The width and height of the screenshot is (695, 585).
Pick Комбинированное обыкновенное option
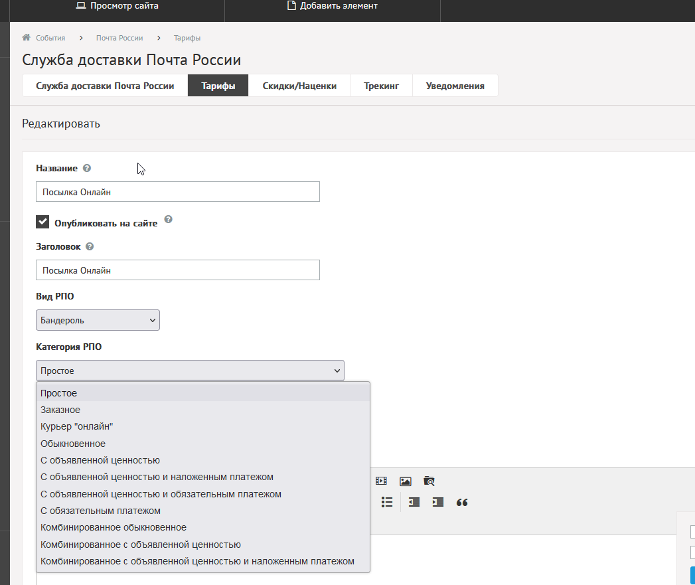pyautogui.click(x=203, y=528)
